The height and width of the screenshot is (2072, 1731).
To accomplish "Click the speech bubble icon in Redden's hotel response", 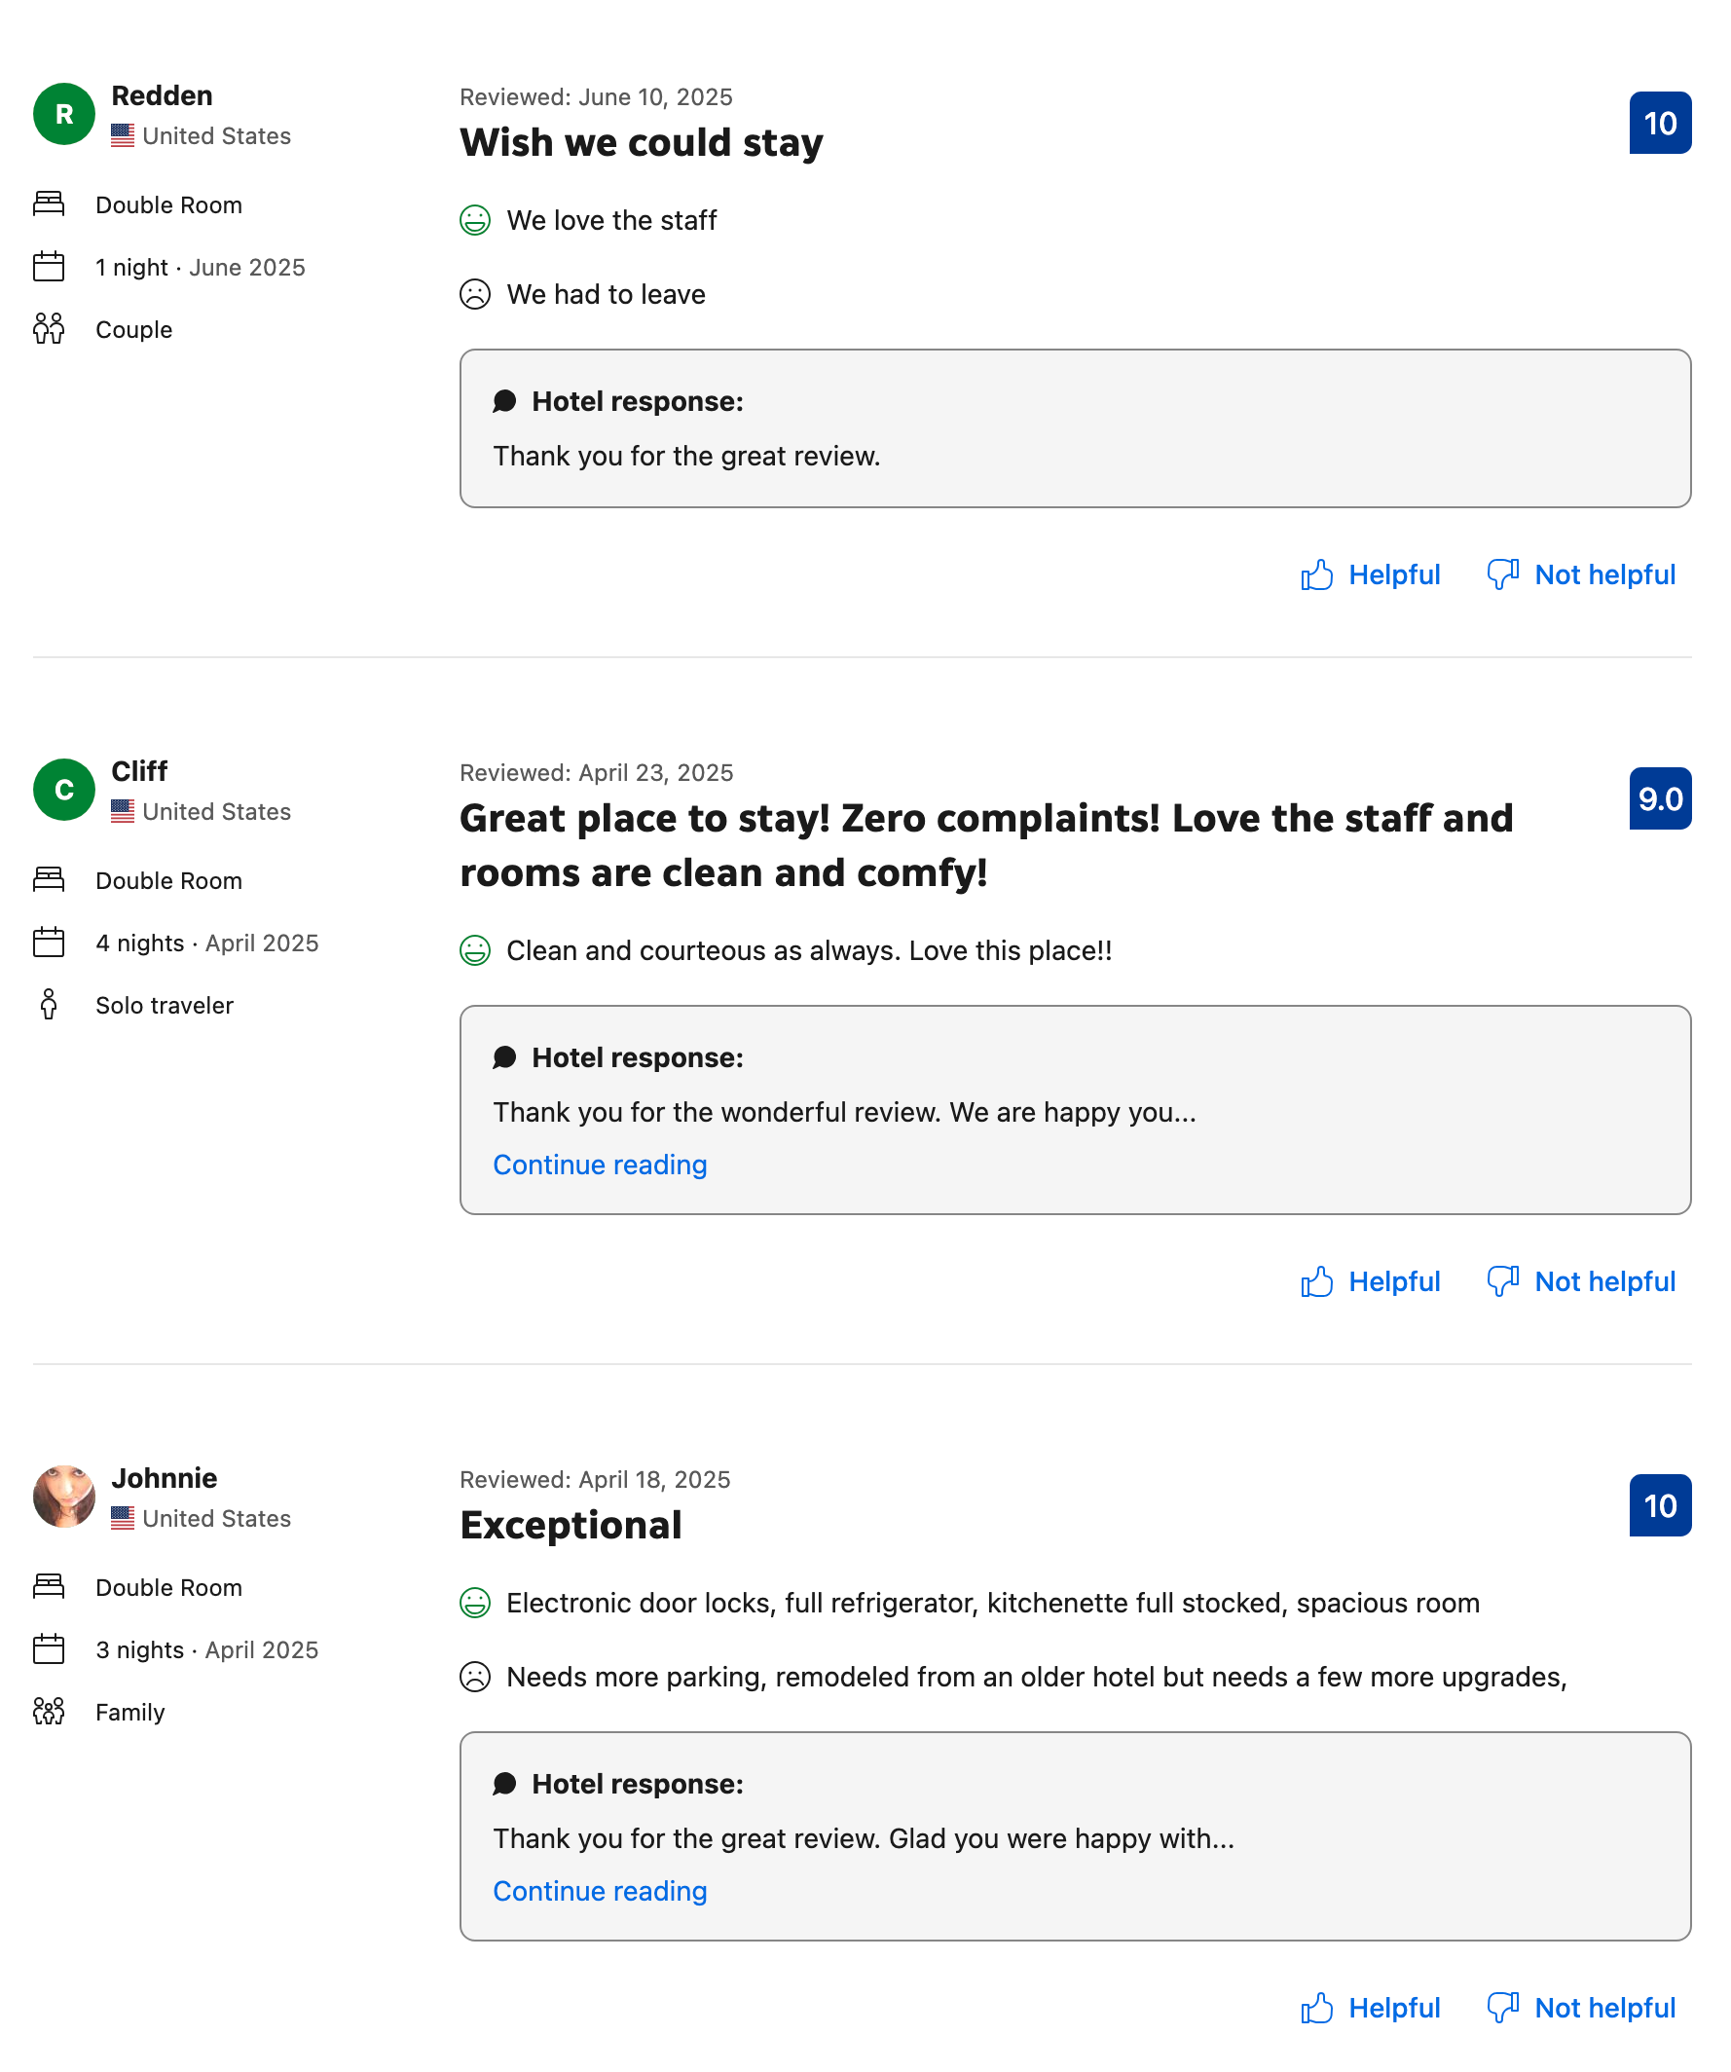I will (x=506, y=402).
